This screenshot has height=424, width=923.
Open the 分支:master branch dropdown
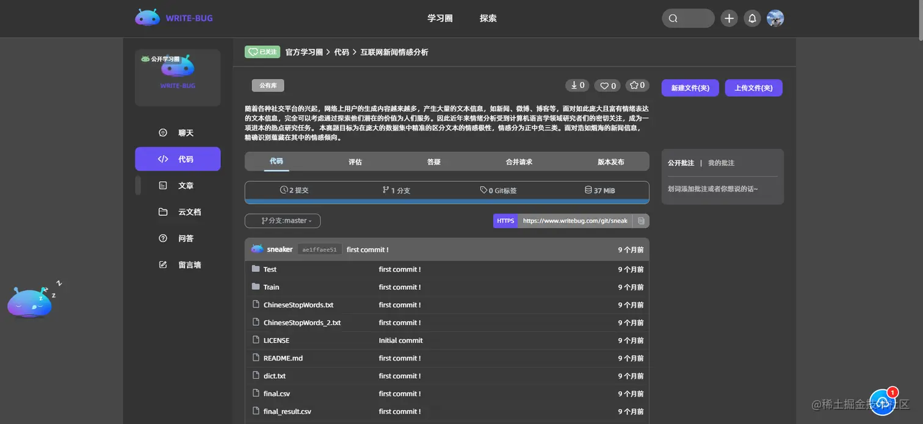(x=283, y=221)
